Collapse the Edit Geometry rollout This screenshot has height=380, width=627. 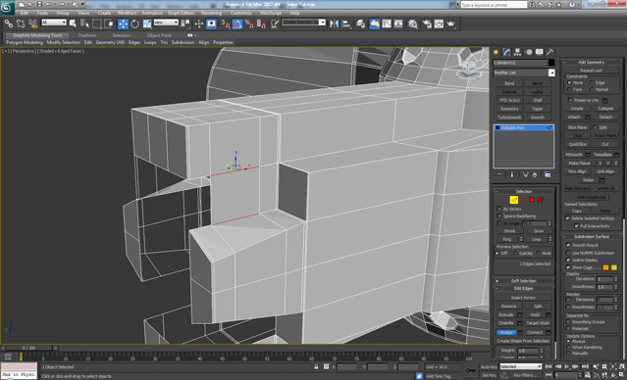pos(592,63)
